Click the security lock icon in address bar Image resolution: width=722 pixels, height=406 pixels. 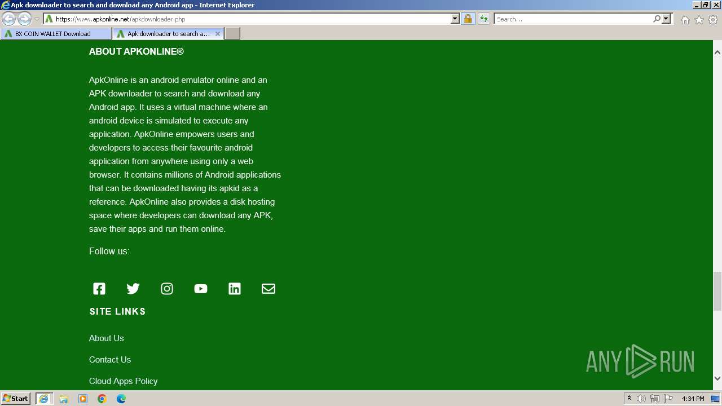pos(468,19)
